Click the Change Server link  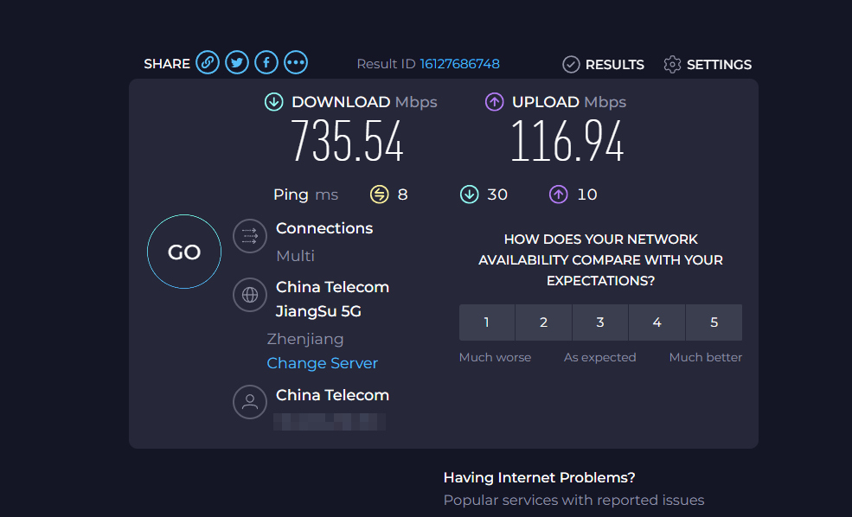[323, 363]
